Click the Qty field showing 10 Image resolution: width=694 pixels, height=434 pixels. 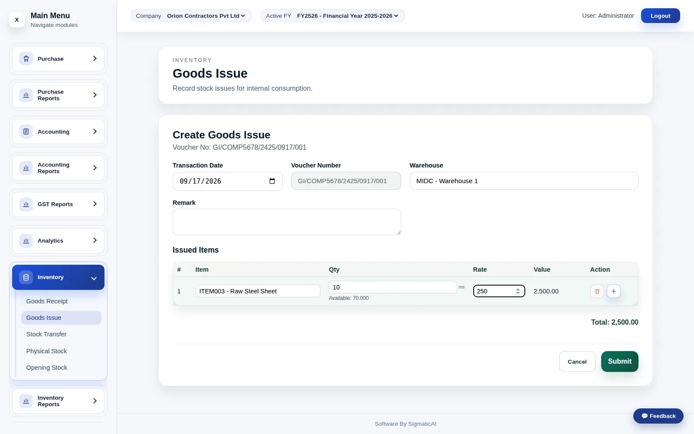[x=393, y=287]
